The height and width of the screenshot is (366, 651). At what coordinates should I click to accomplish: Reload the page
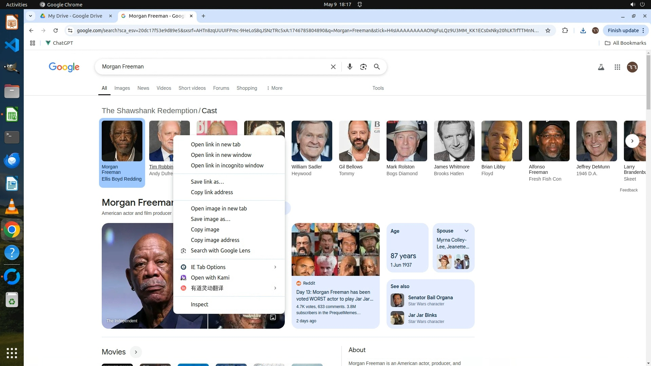56,30
